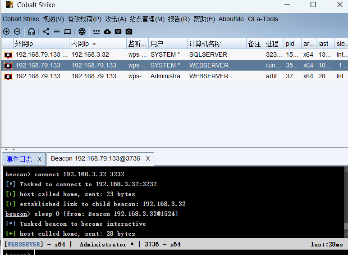Image resolution: width=348 pixels, height=255 pixels.
Task: Expand session pane with down arrow
Action: coord(14,149)
